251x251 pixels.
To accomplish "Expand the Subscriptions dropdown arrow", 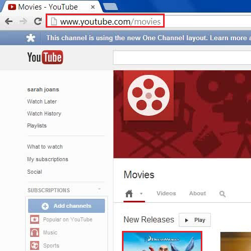I will coord(99,189).
